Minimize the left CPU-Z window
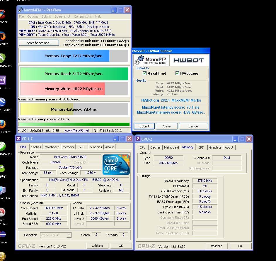Image resolution: width=276 pixels, height=261 pixels. click(x=116, y=139)
